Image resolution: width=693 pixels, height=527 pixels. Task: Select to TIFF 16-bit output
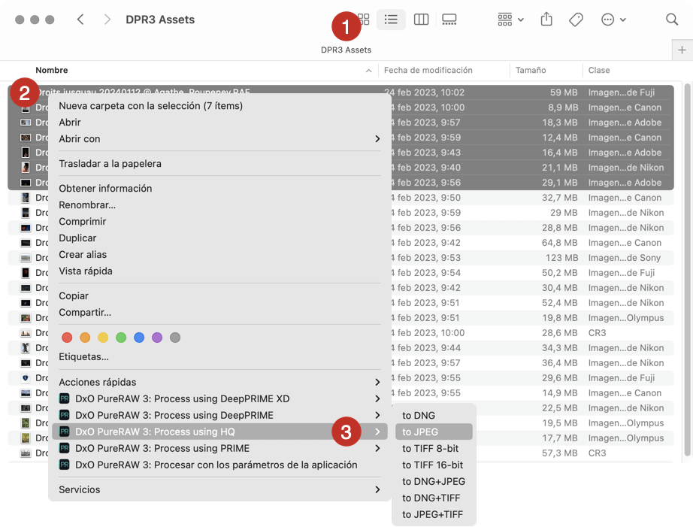click(432, 465)
